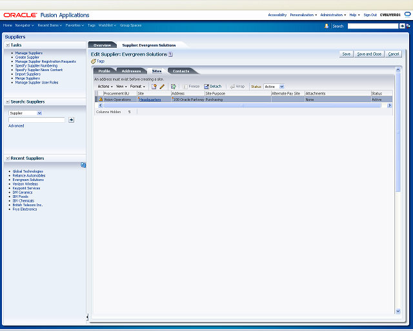Viewport: 413px width, 331px height.
Task: Open the Administration menu
Action: coord(333,15)
